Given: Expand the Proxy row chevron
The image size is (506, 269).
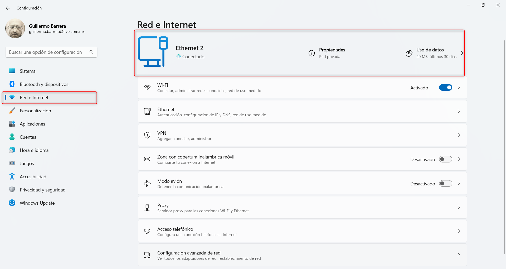Looking at the screenshot, I should 459,207.
